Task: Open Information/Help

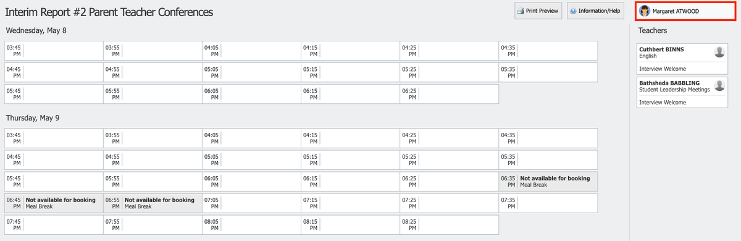Action: (x=595, y=11)
